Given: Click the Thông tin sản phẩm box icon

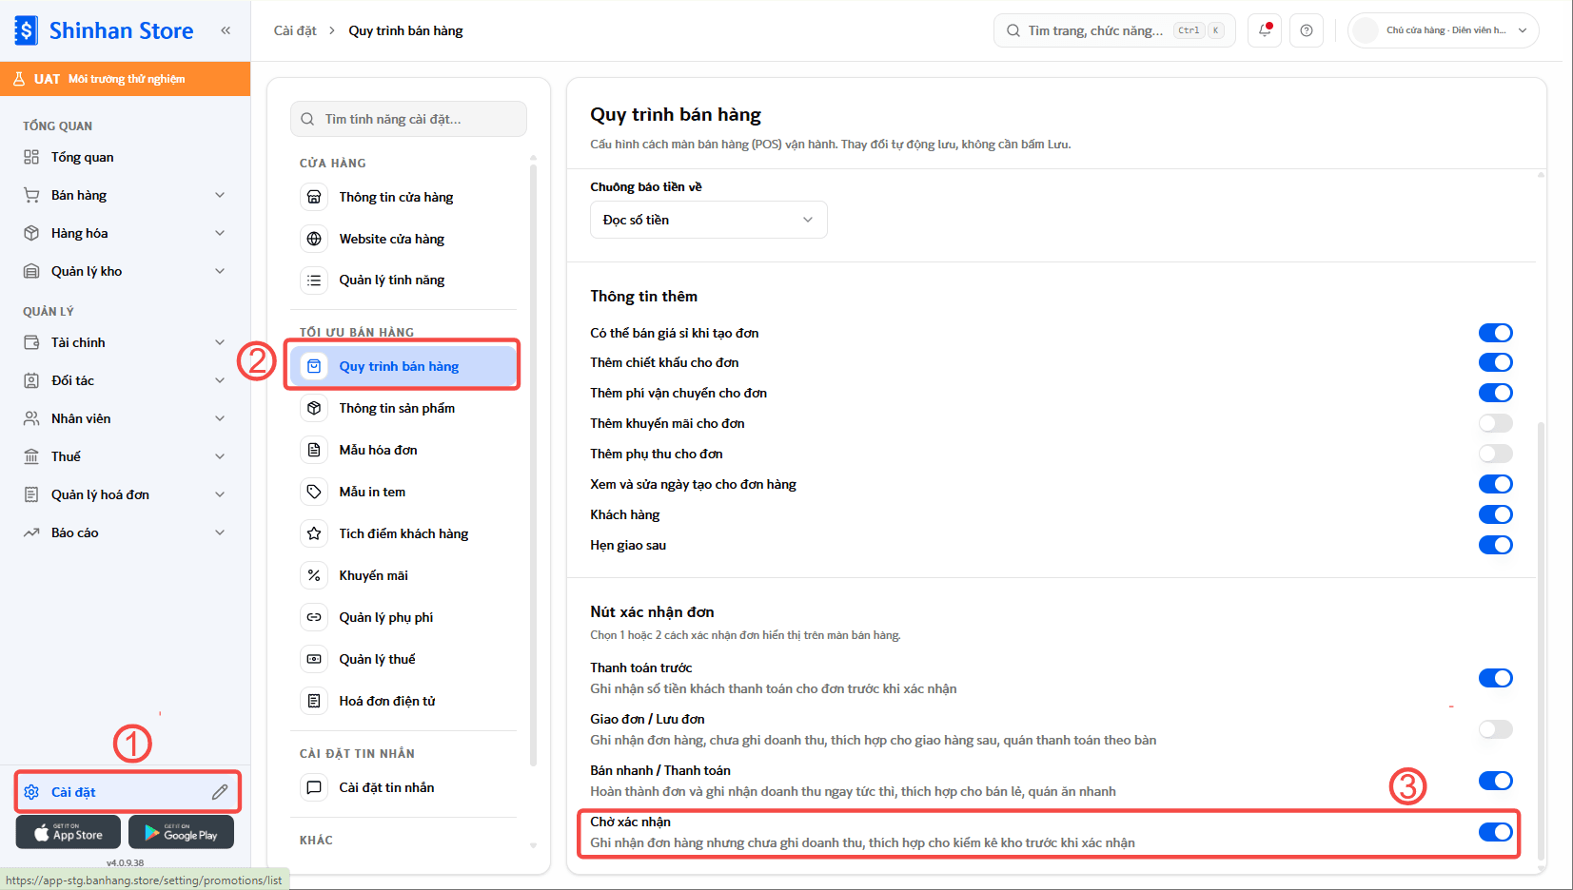Looking at the screenshot, I should [x=314, y=408].
